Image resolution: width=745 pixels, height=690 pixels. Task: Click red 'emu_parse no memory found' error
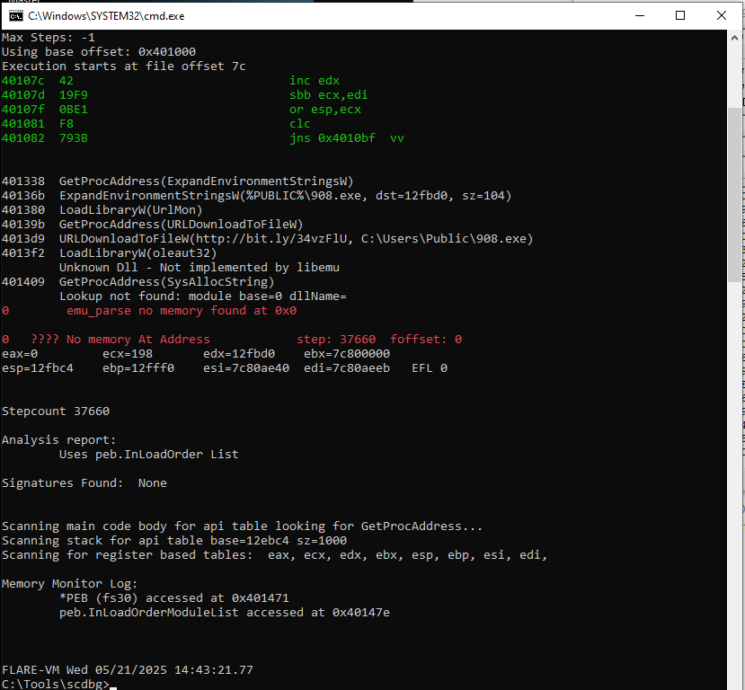182,311
